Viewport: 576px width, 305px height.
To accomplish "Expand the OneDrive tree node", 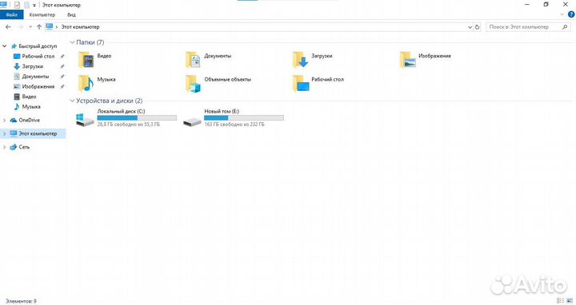I will (x=5, y=120).
